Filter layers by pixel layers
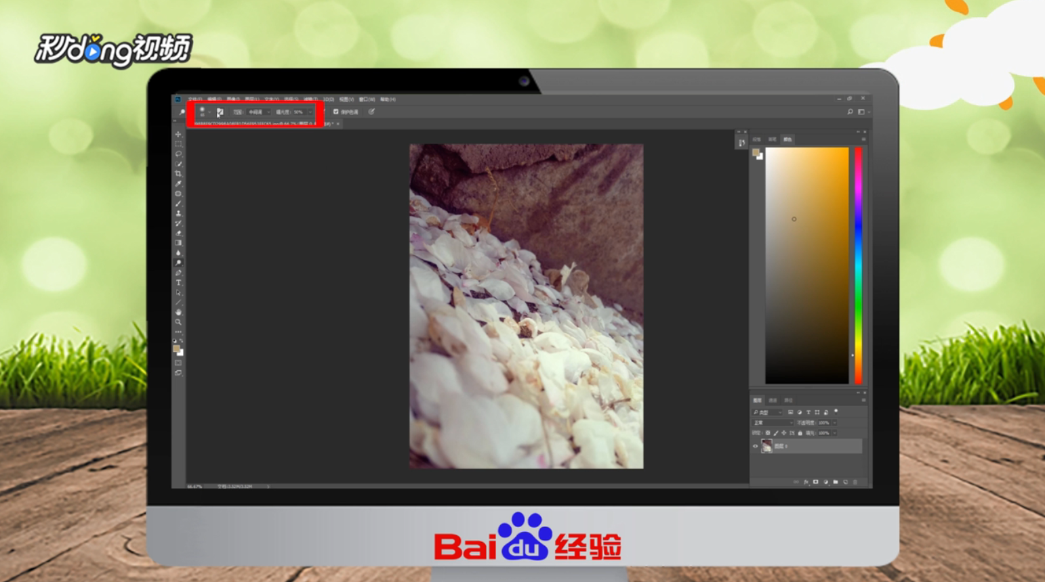This screenshot has height=582, width=1045. pos(790,412)
